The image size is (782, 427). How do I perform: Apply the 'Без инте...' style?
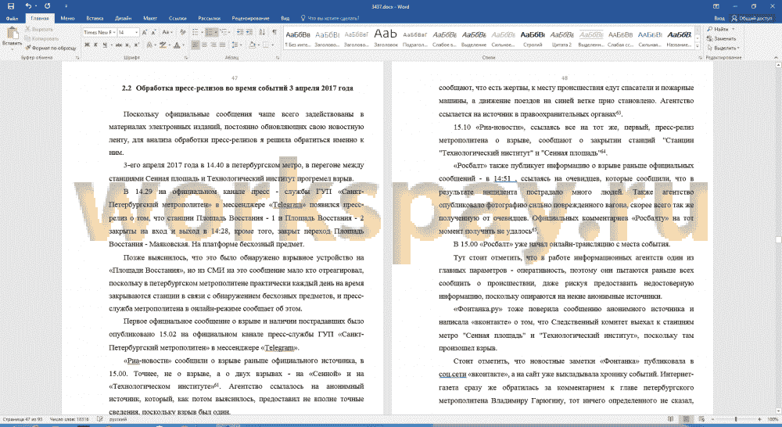[x=298, y=38]
